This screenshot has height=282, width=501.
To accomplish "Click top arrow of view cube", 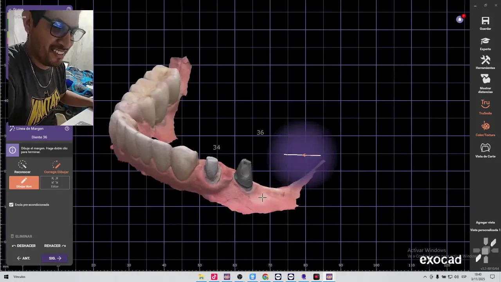I will point(485,242).
